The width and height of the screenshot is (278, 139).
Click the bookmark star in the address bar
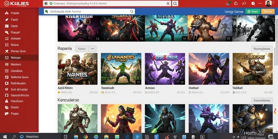click(168, 3)
